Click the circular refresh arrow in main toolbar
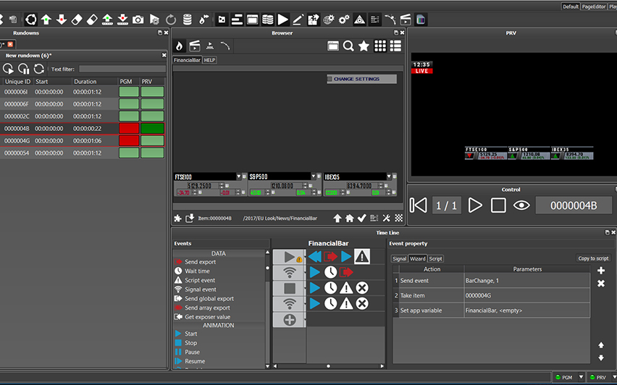This screenshot has width=617, height=385. (171, 20)
